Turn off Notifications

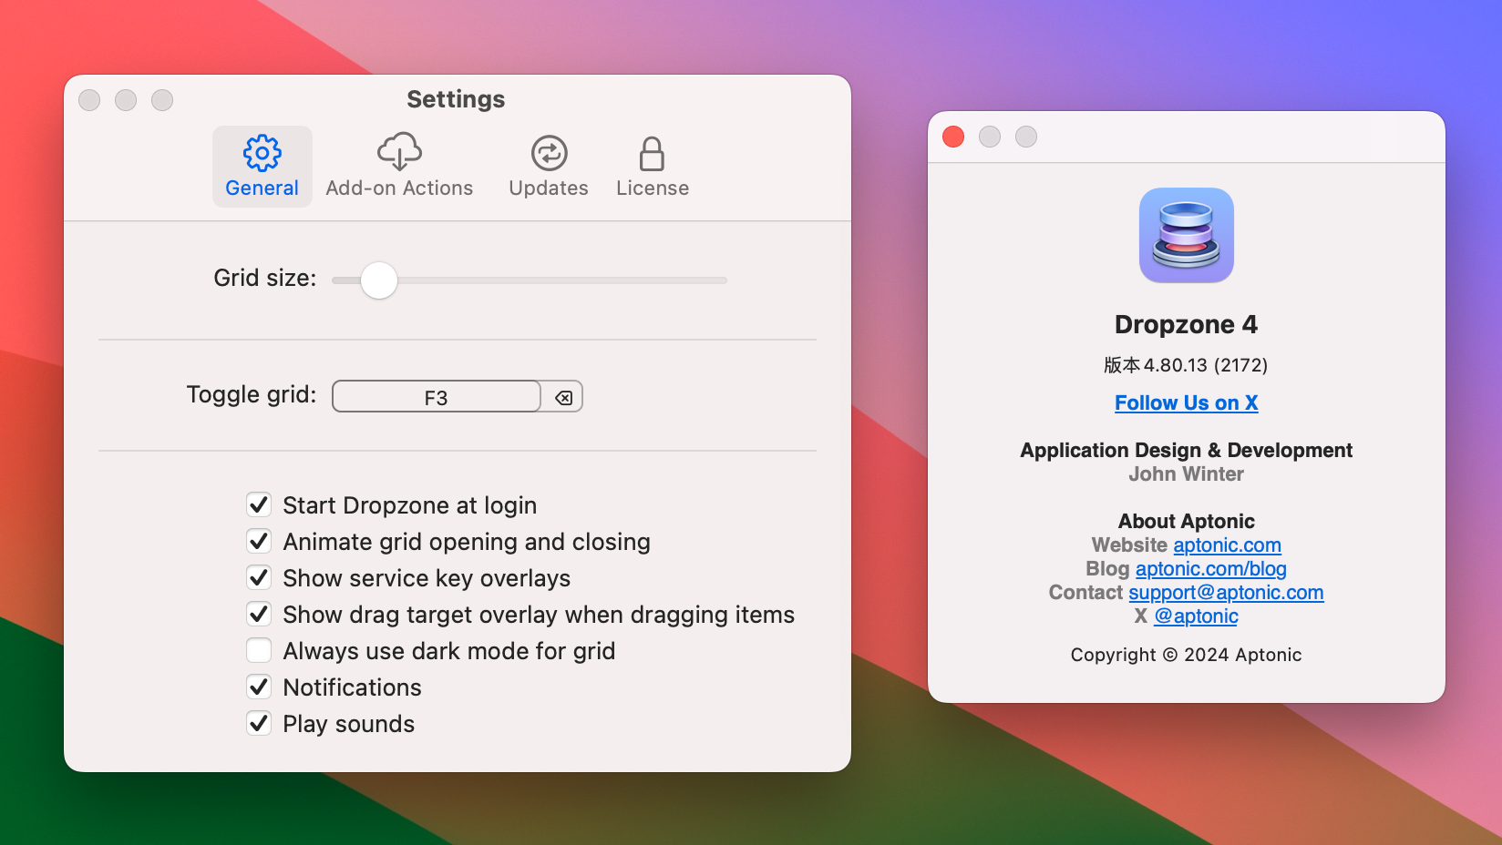[x=259, y=687]
